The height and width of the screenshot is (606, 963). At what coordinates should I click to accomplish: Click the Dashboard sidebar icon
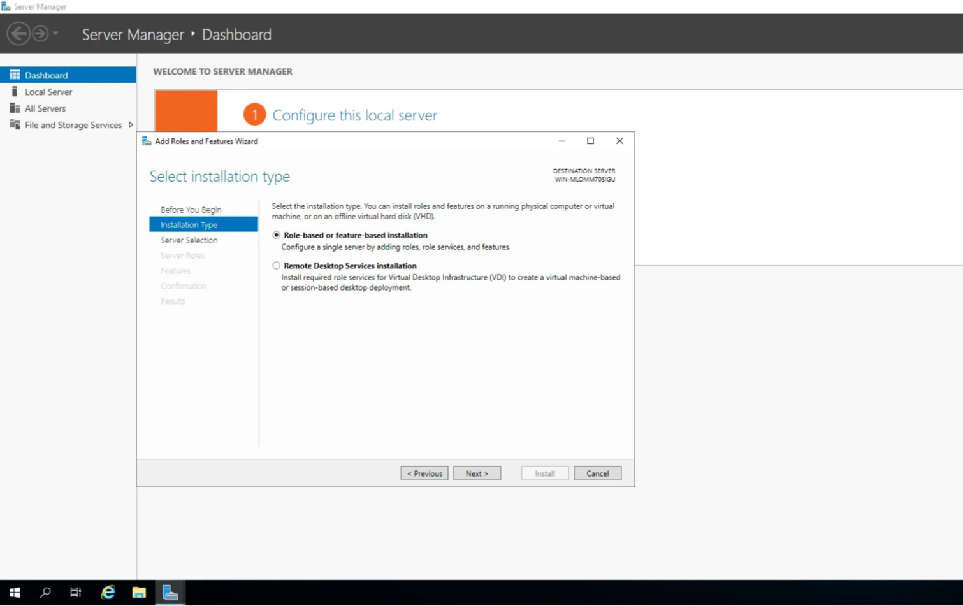tap(15, 75)
